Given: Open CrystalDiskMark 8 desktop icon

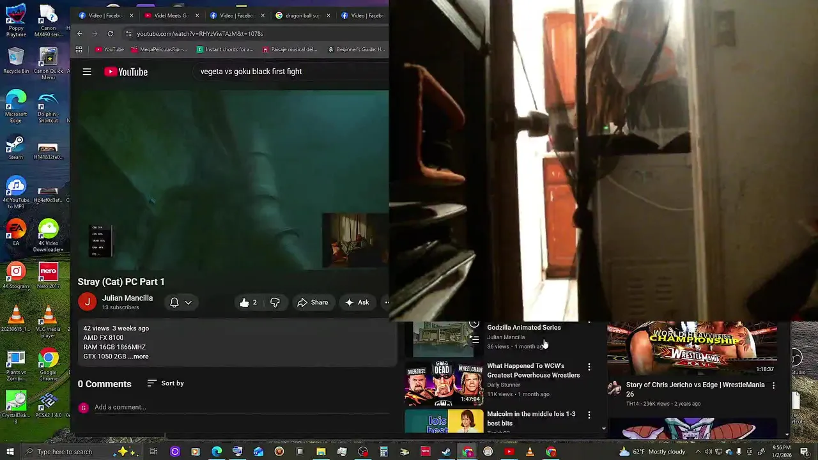Looking at the screenshot, I should (x=16, y=408).
